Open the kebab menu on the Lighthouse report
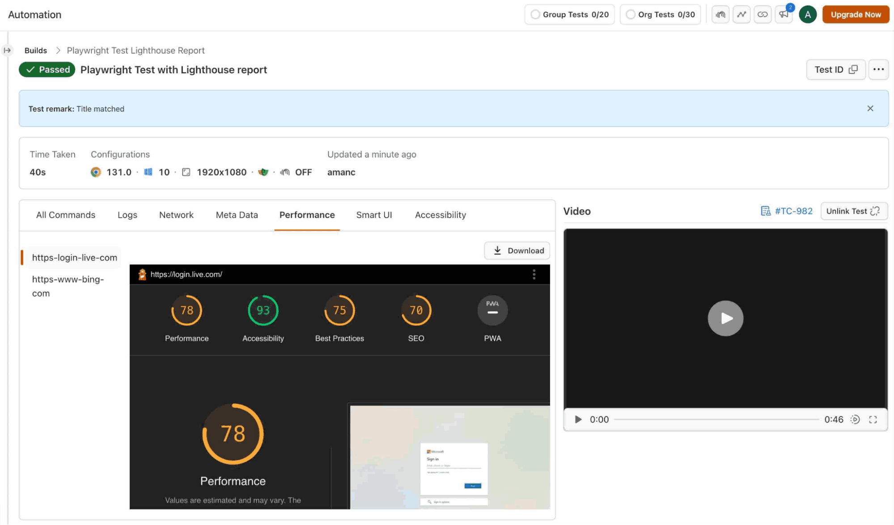Viewport: 894px width, 525px height. [x=534, y=274]
